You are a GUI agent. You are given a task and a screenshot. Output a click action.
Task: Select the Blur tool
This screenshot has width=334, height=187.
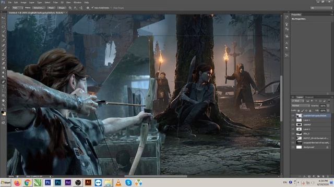tap(3, 73)
